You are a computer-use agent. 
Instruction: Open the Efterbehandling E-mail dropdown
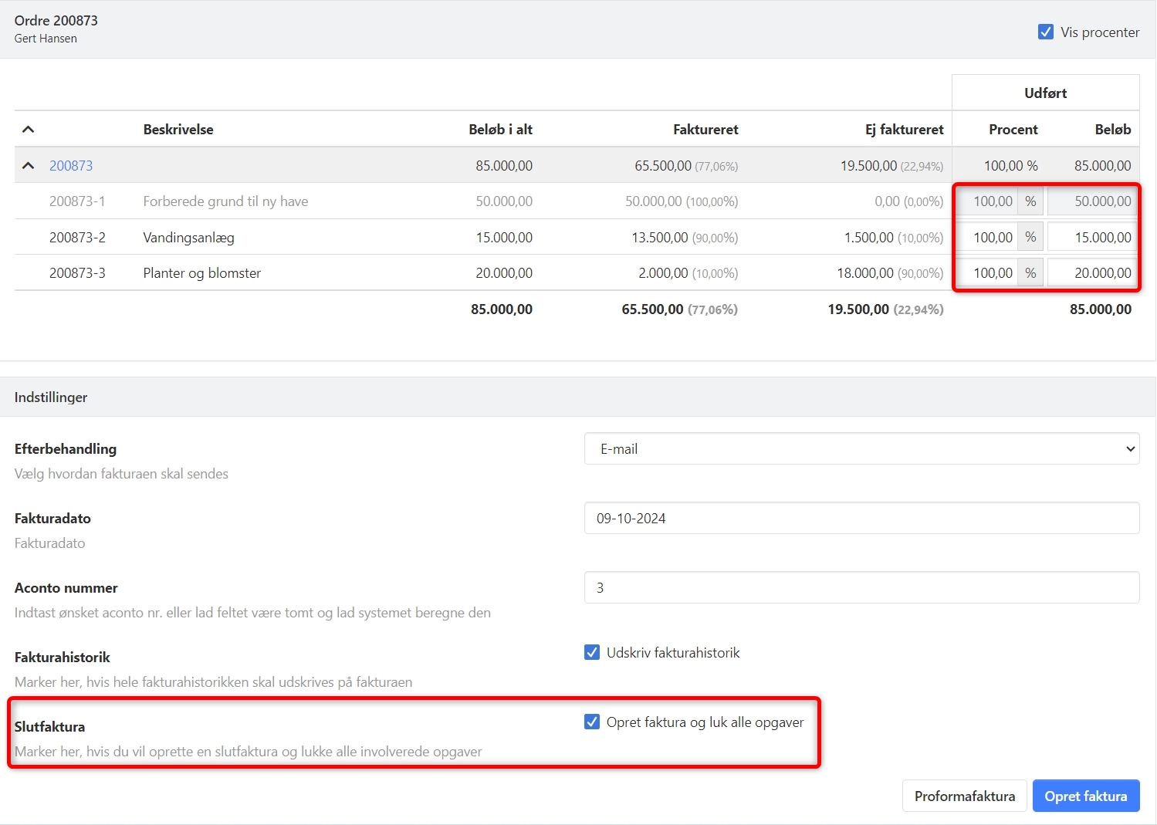coord(861,449)
